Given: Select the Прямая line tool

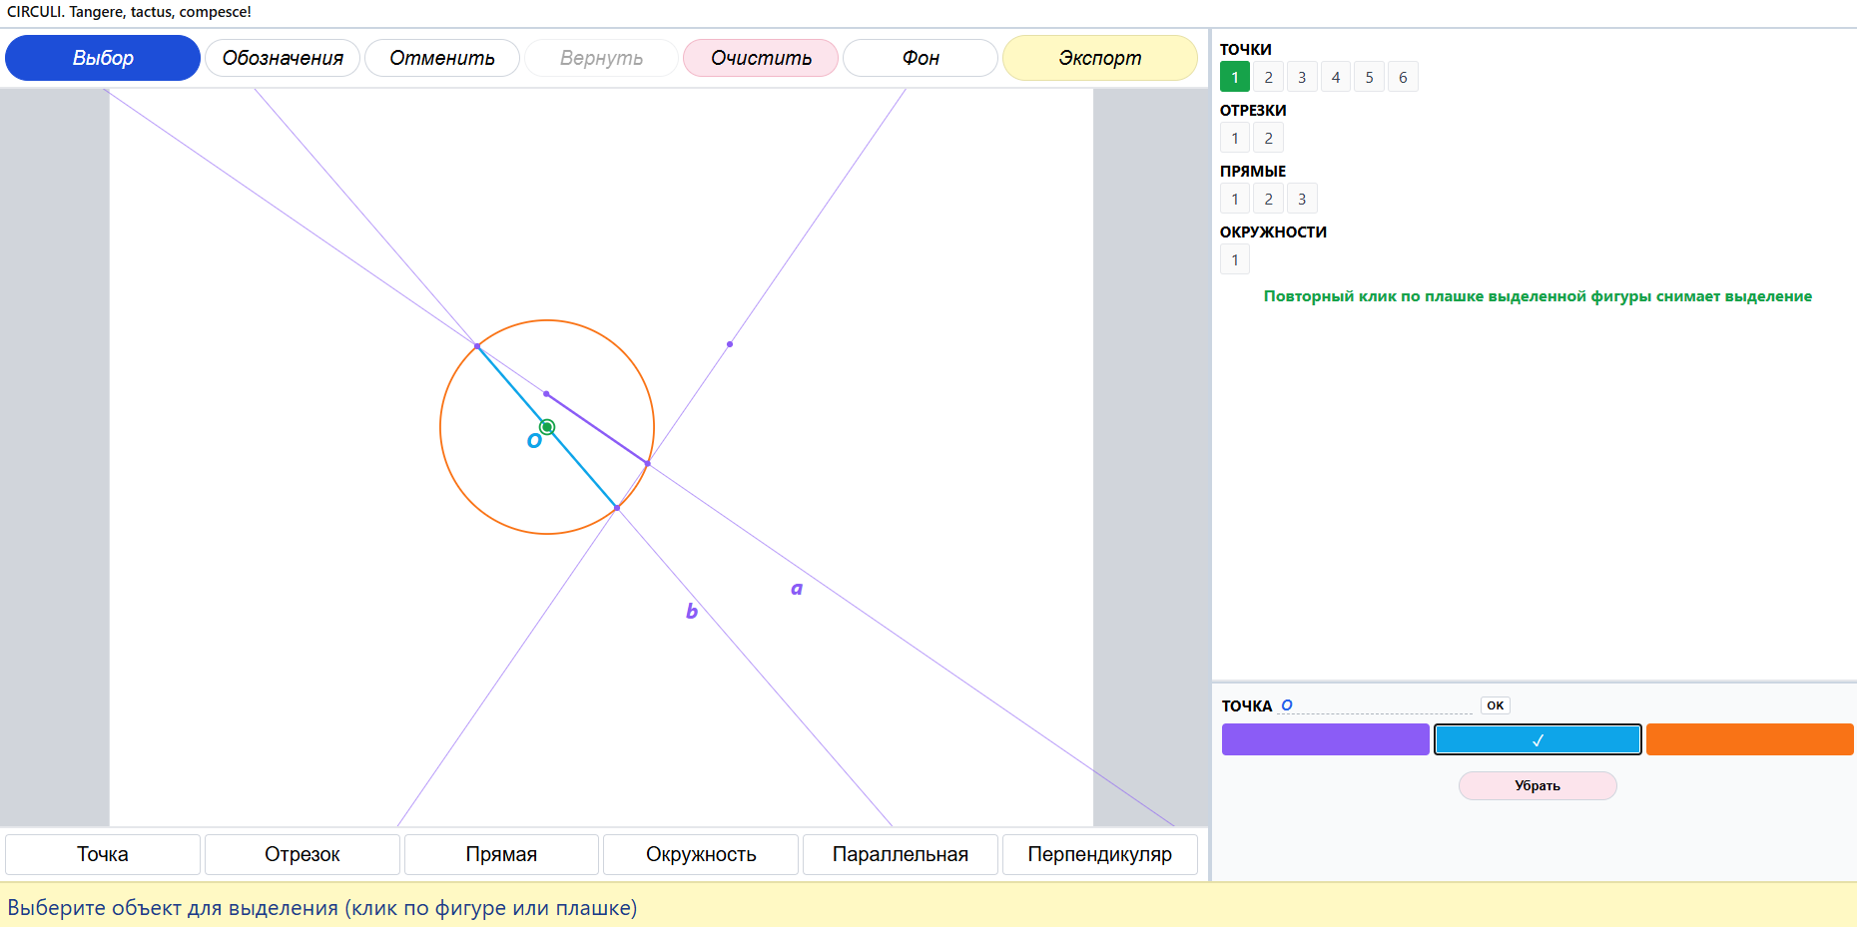Looking at the screenshot, I should [501, 854].
